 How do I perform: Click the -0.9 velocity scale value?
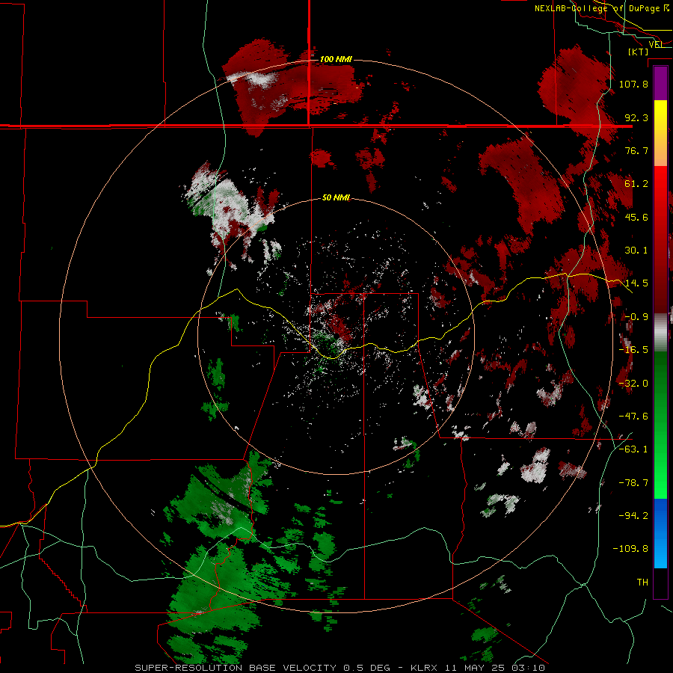pyautogui.click(x=636, y=317)
